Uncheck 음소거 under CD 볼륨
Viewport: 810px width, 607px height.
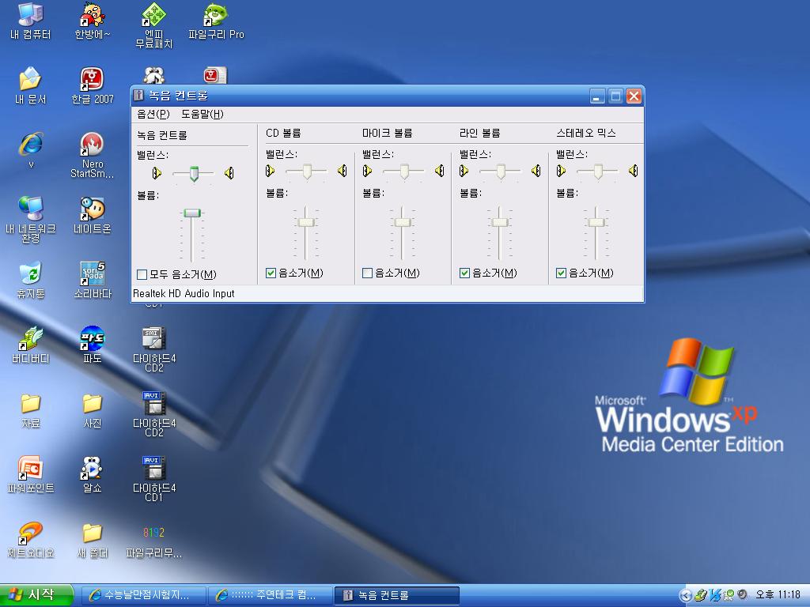tap(271, 273)
